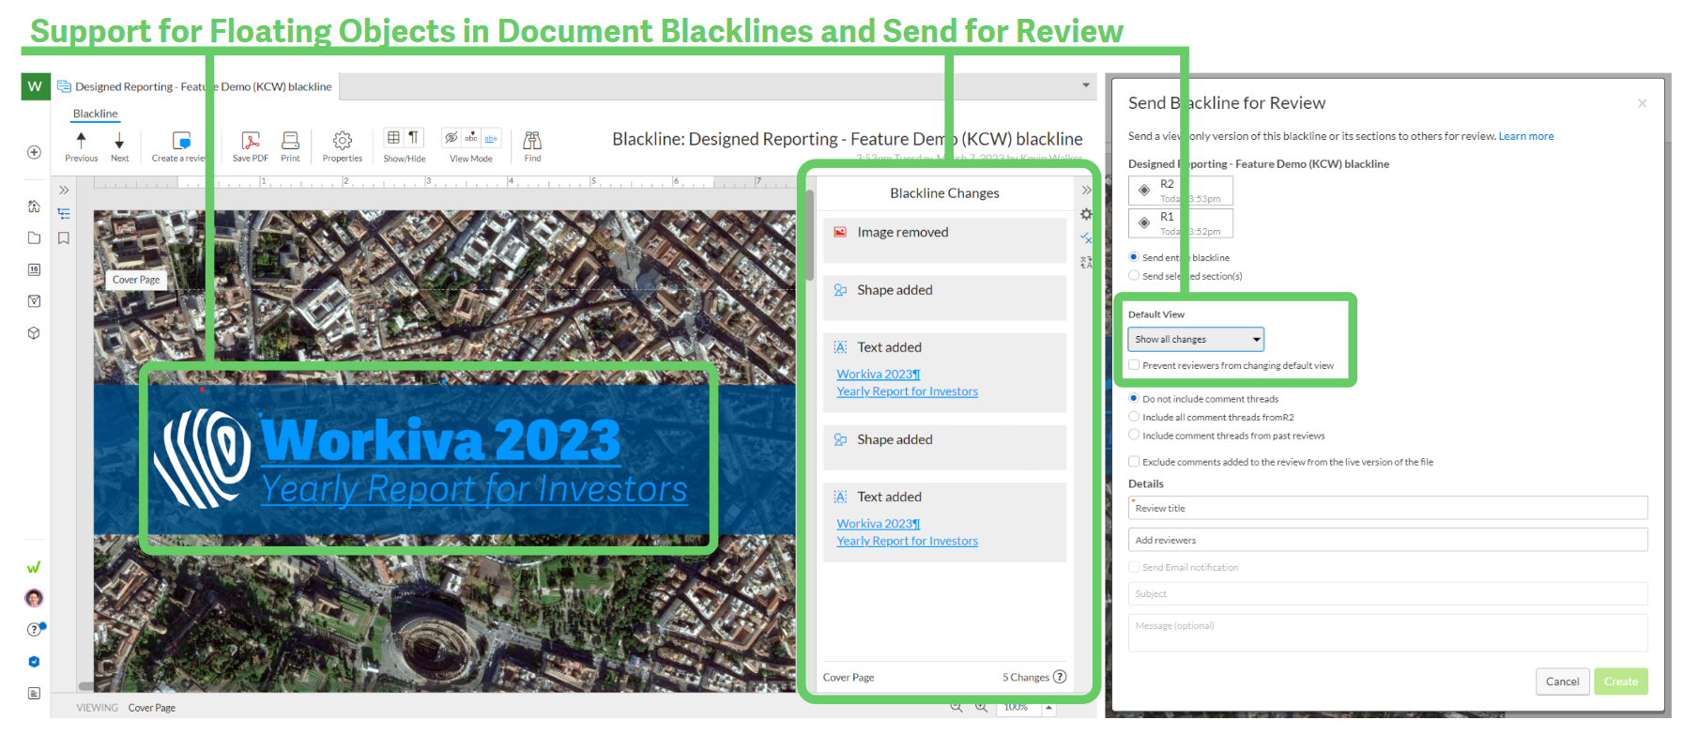The height and width of the screenshot is (735, 1683).
Task: Choose Send selected section(s) option
Action: tap(1134, 276)
